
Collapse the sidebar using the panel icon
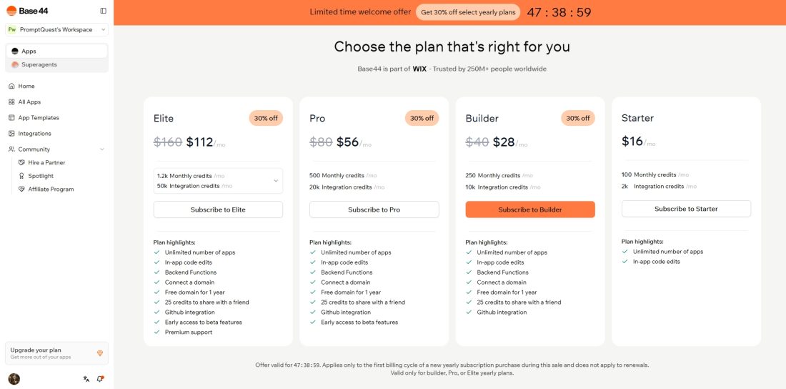point(104,11)
